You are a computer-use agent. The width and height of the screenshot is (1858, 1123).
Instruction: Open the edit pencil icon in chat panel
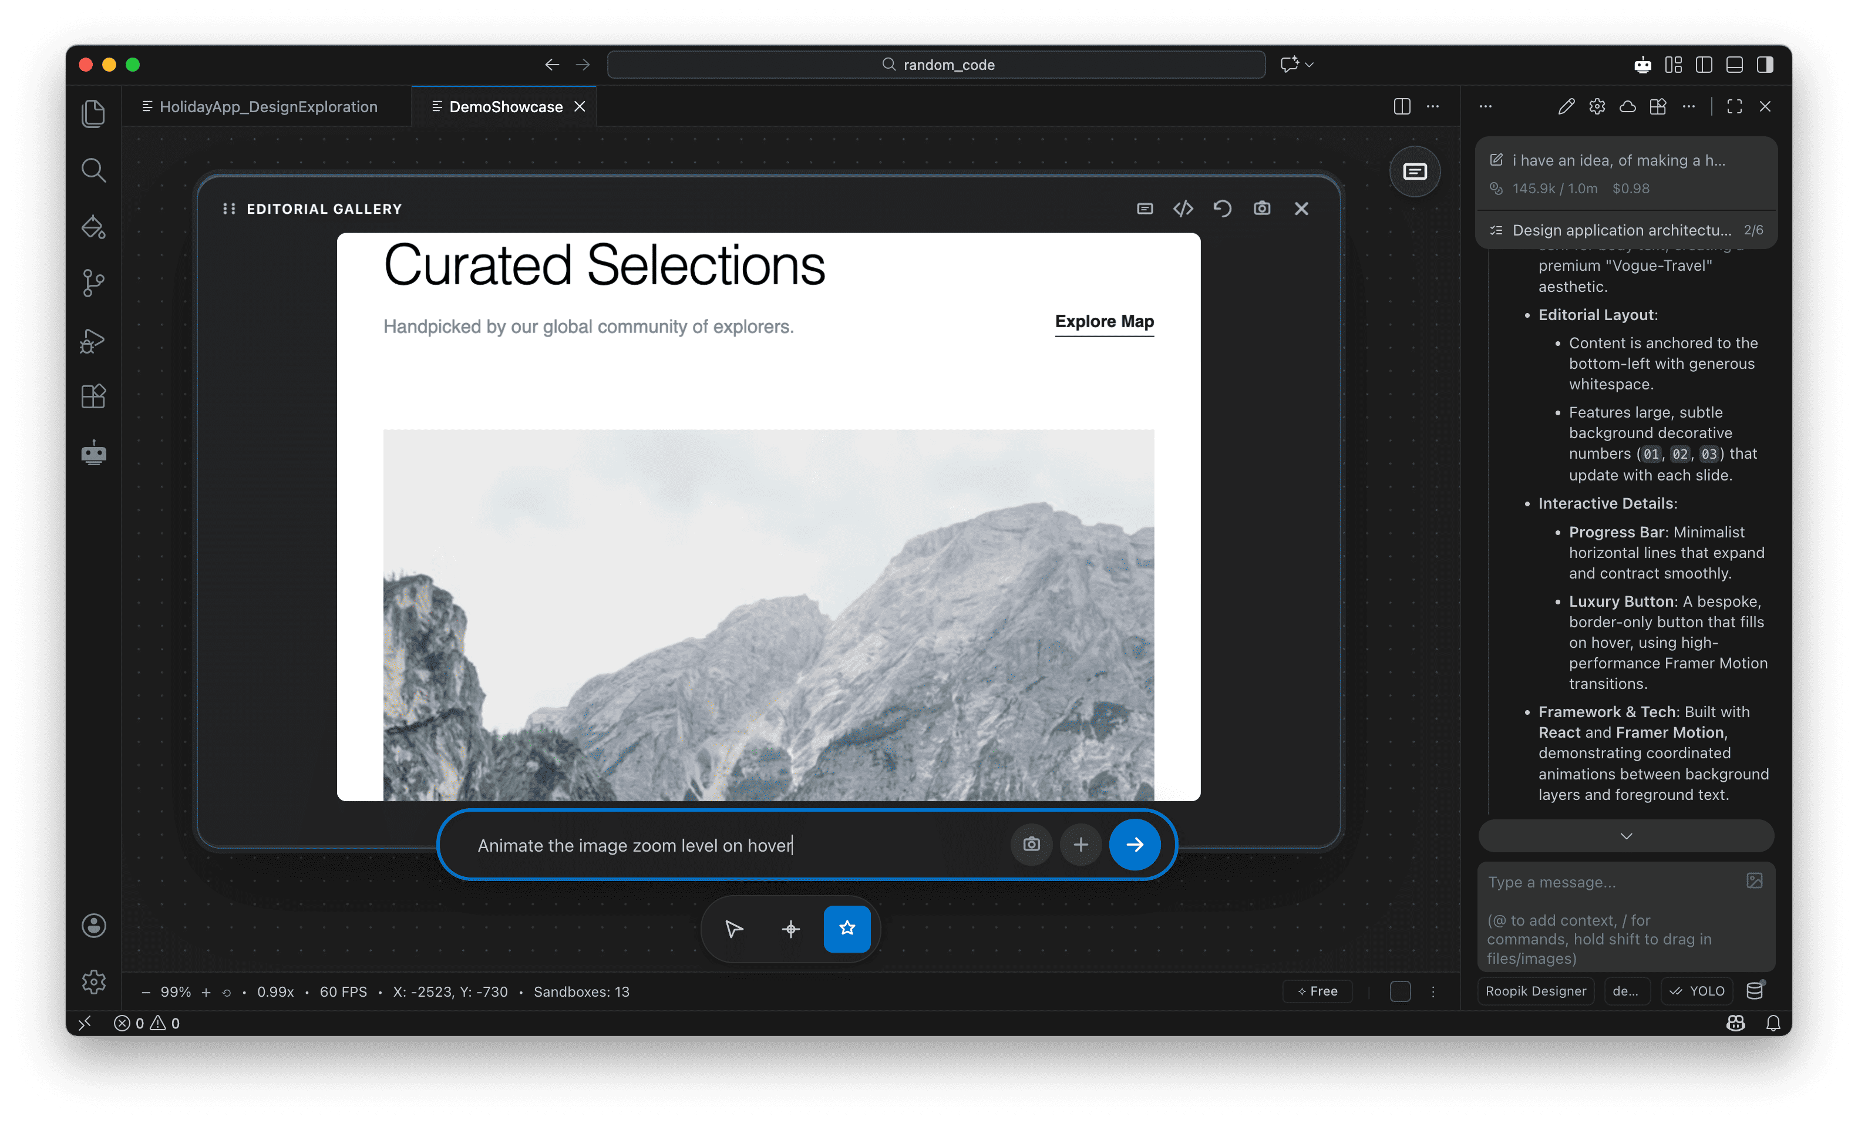(1566, 106)
